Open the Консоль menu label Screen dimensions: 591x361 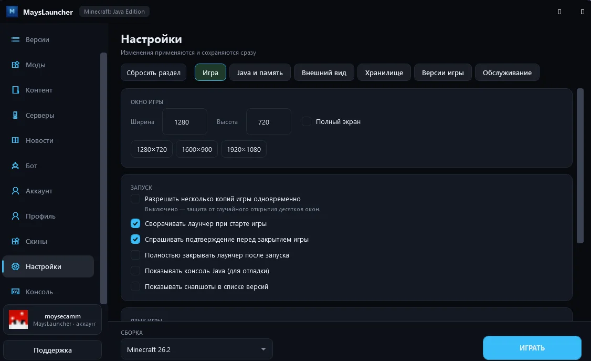tap(39, 292)
